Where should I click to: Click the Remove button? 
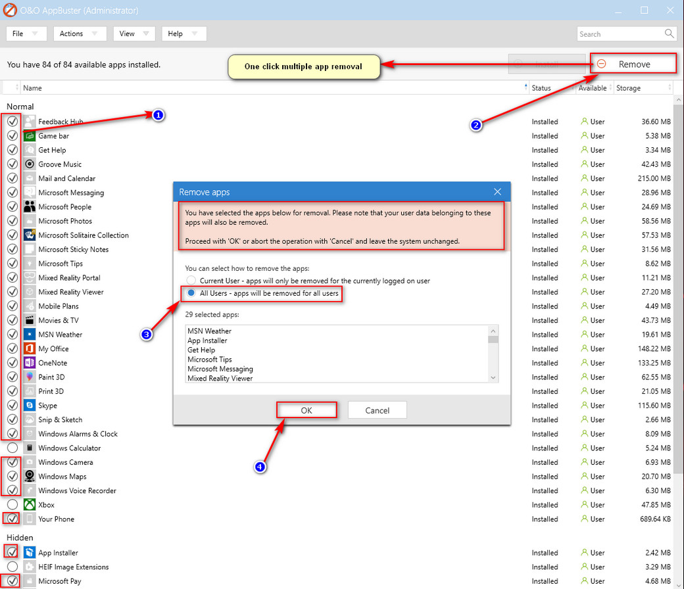pos(633,64)
